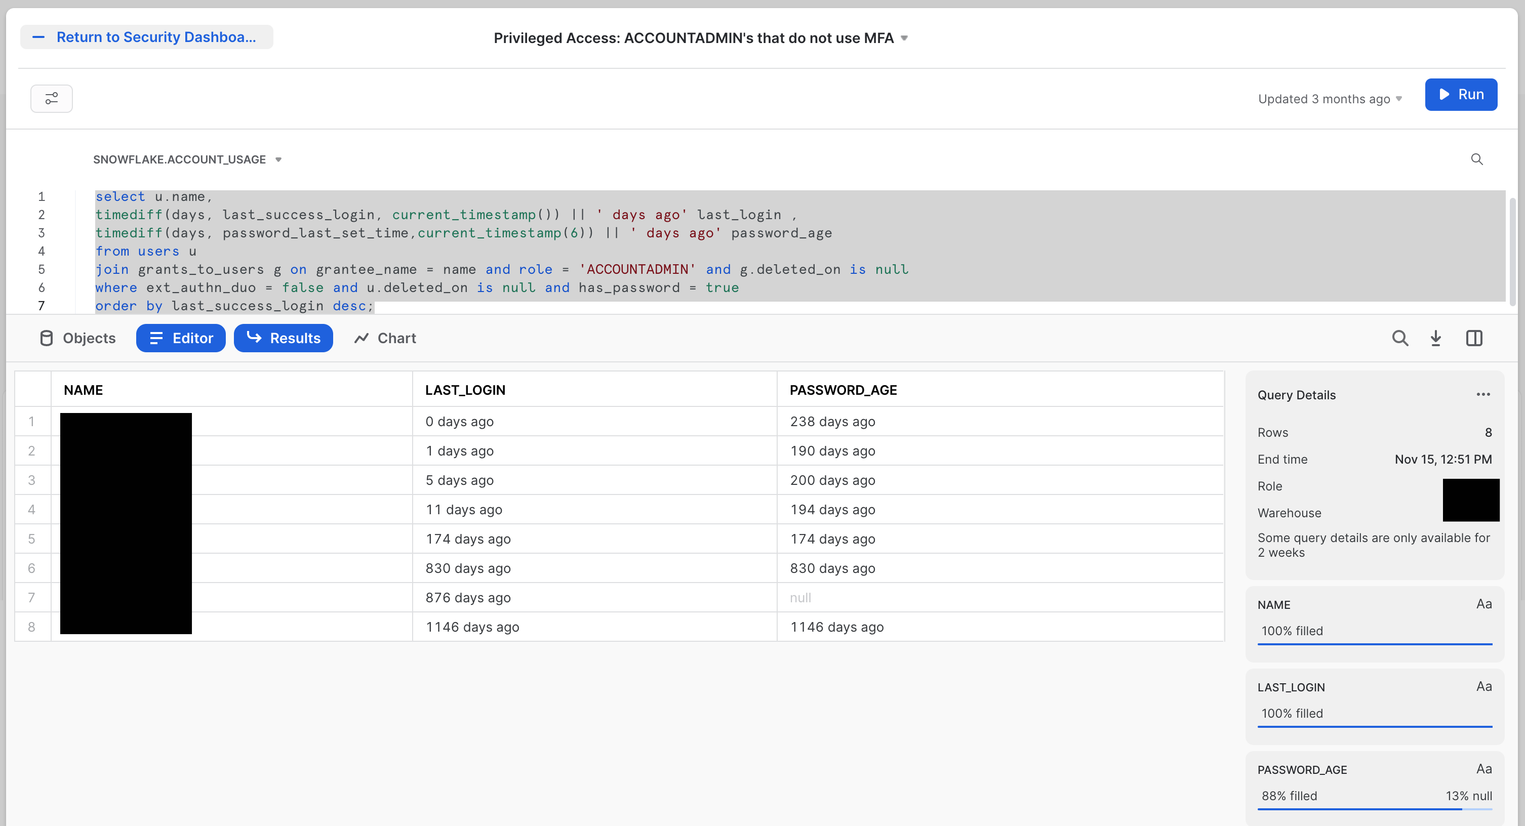The image size is (1525, 826).
Task: Click the Aa icon for NAME column
Action: coord(1483,604)
